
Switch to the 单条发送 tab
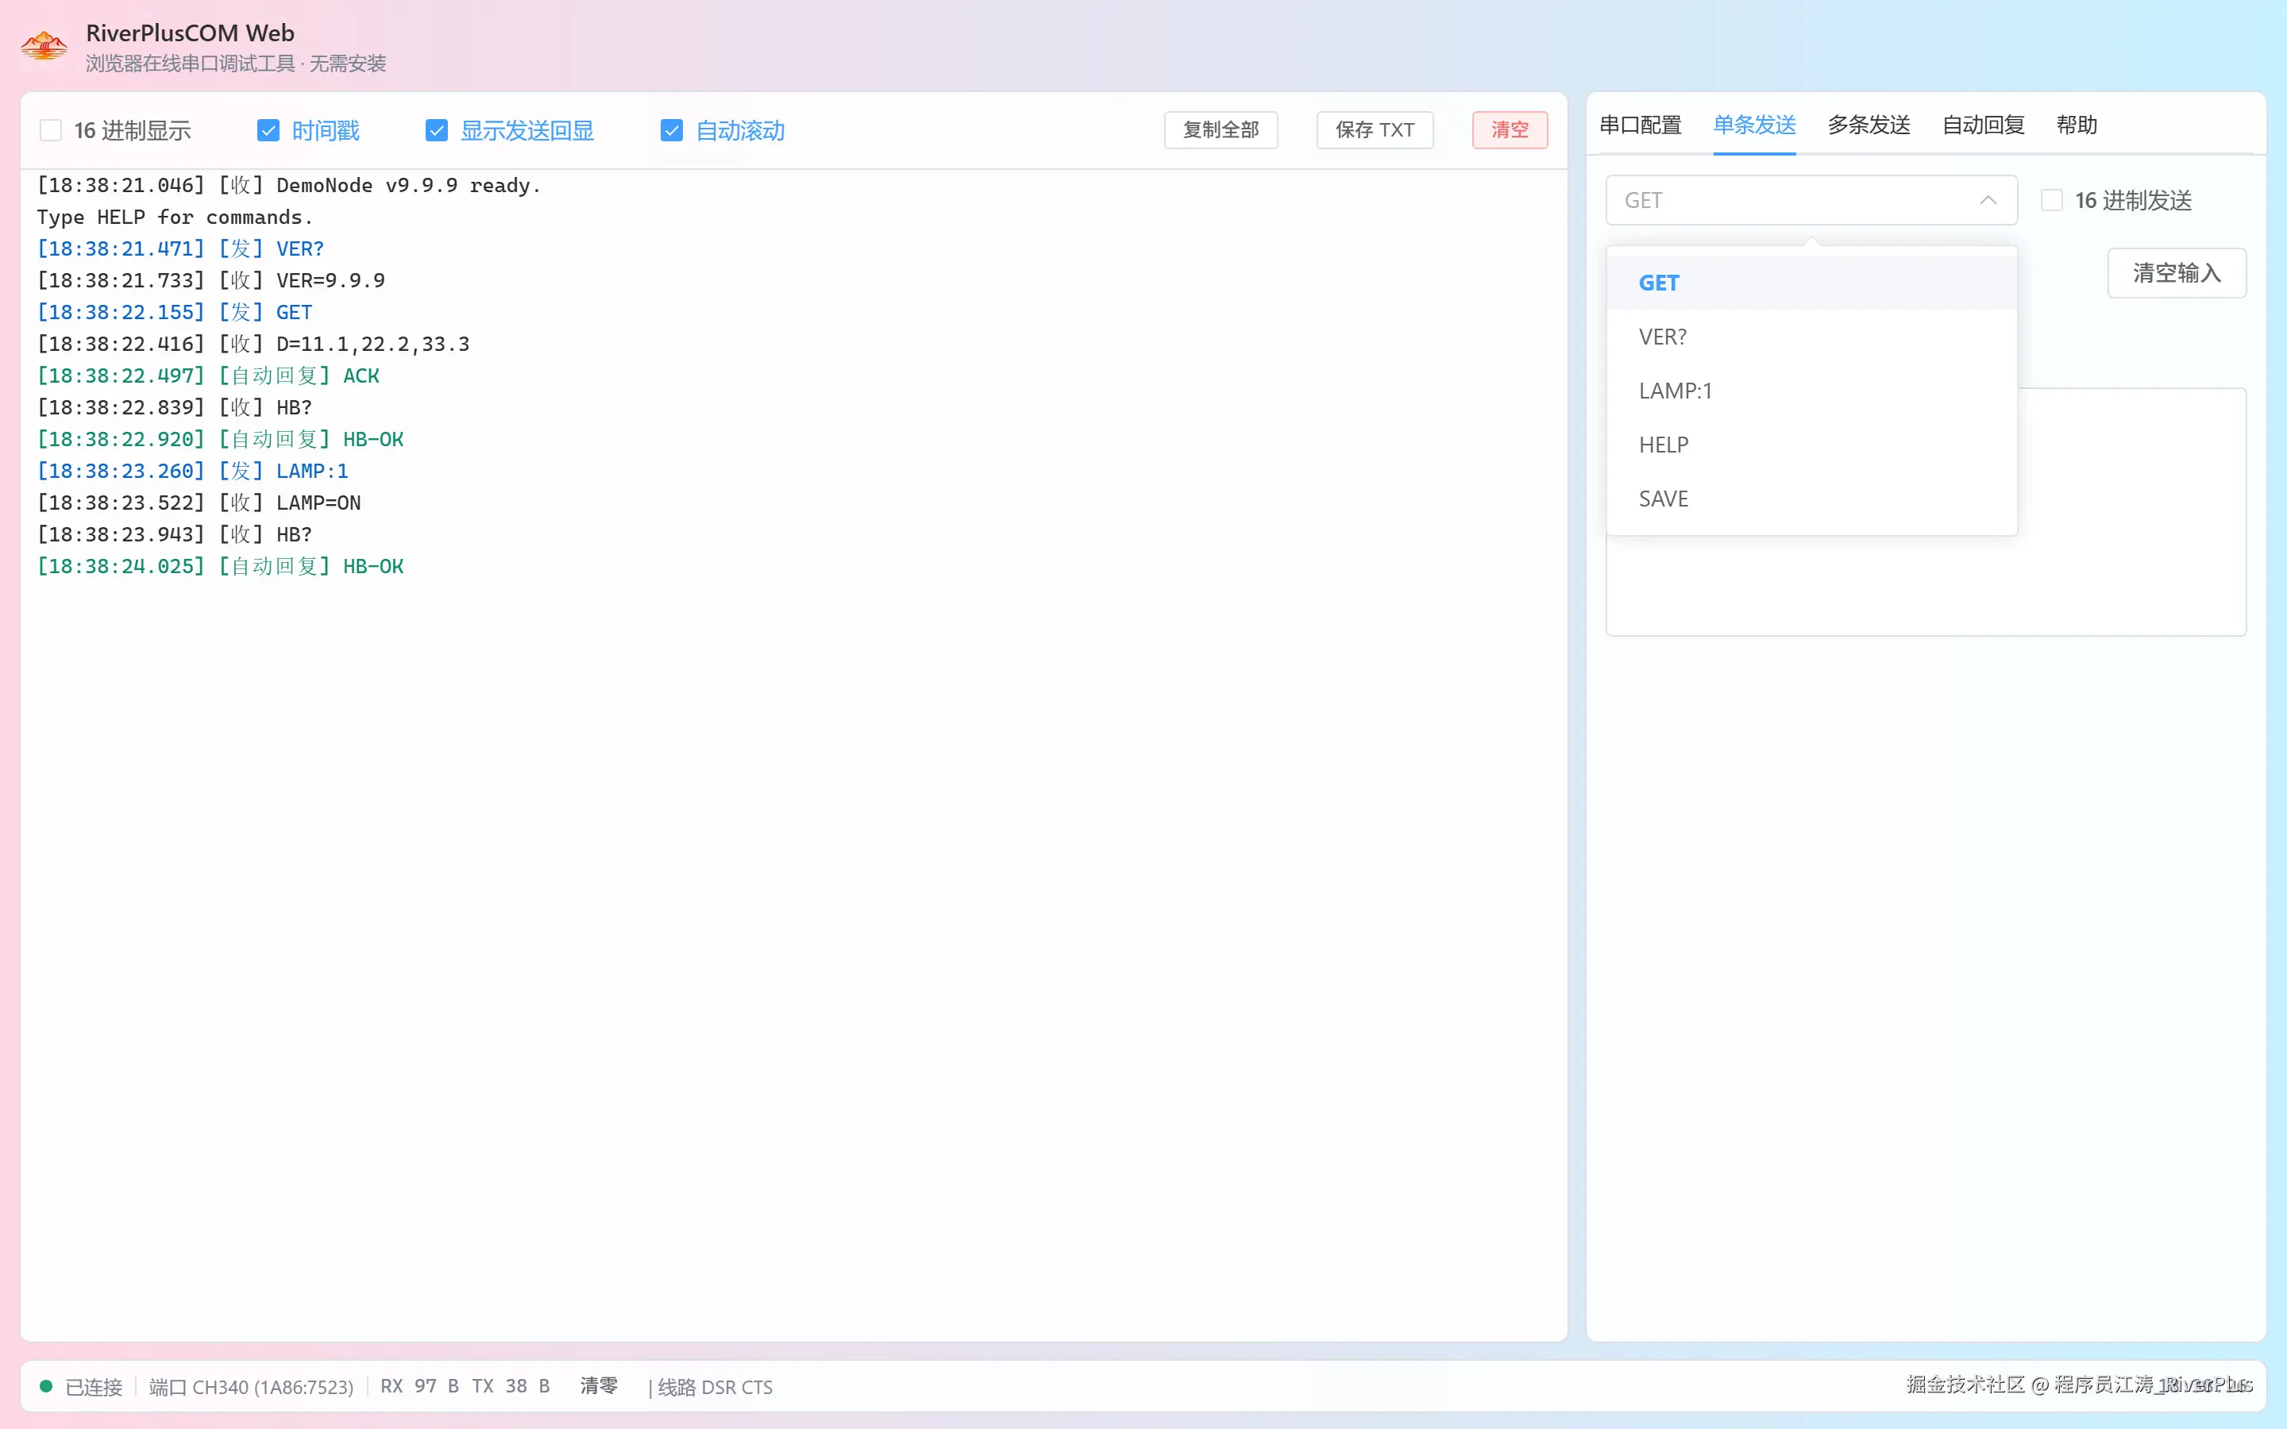click(1755, 125)
